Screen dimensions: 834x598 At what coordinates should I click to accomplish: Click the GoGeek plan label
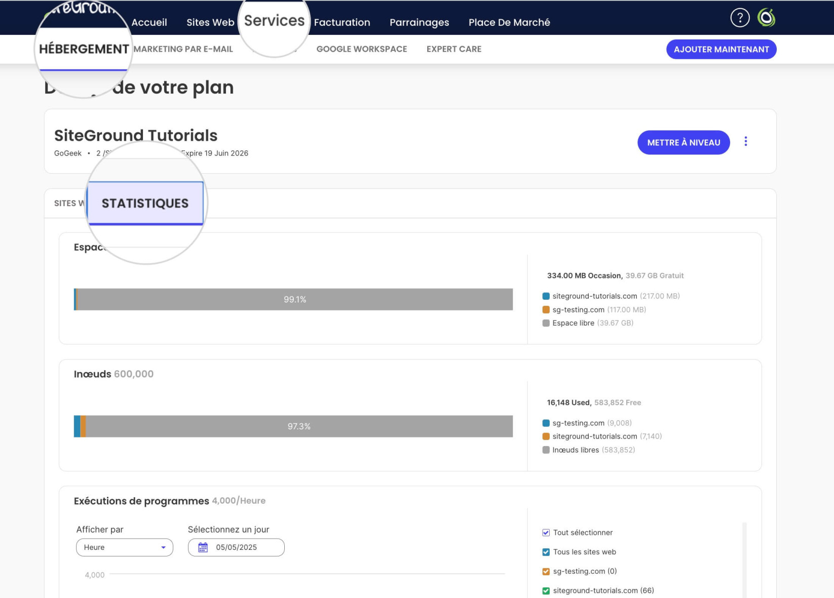[68, 153]
